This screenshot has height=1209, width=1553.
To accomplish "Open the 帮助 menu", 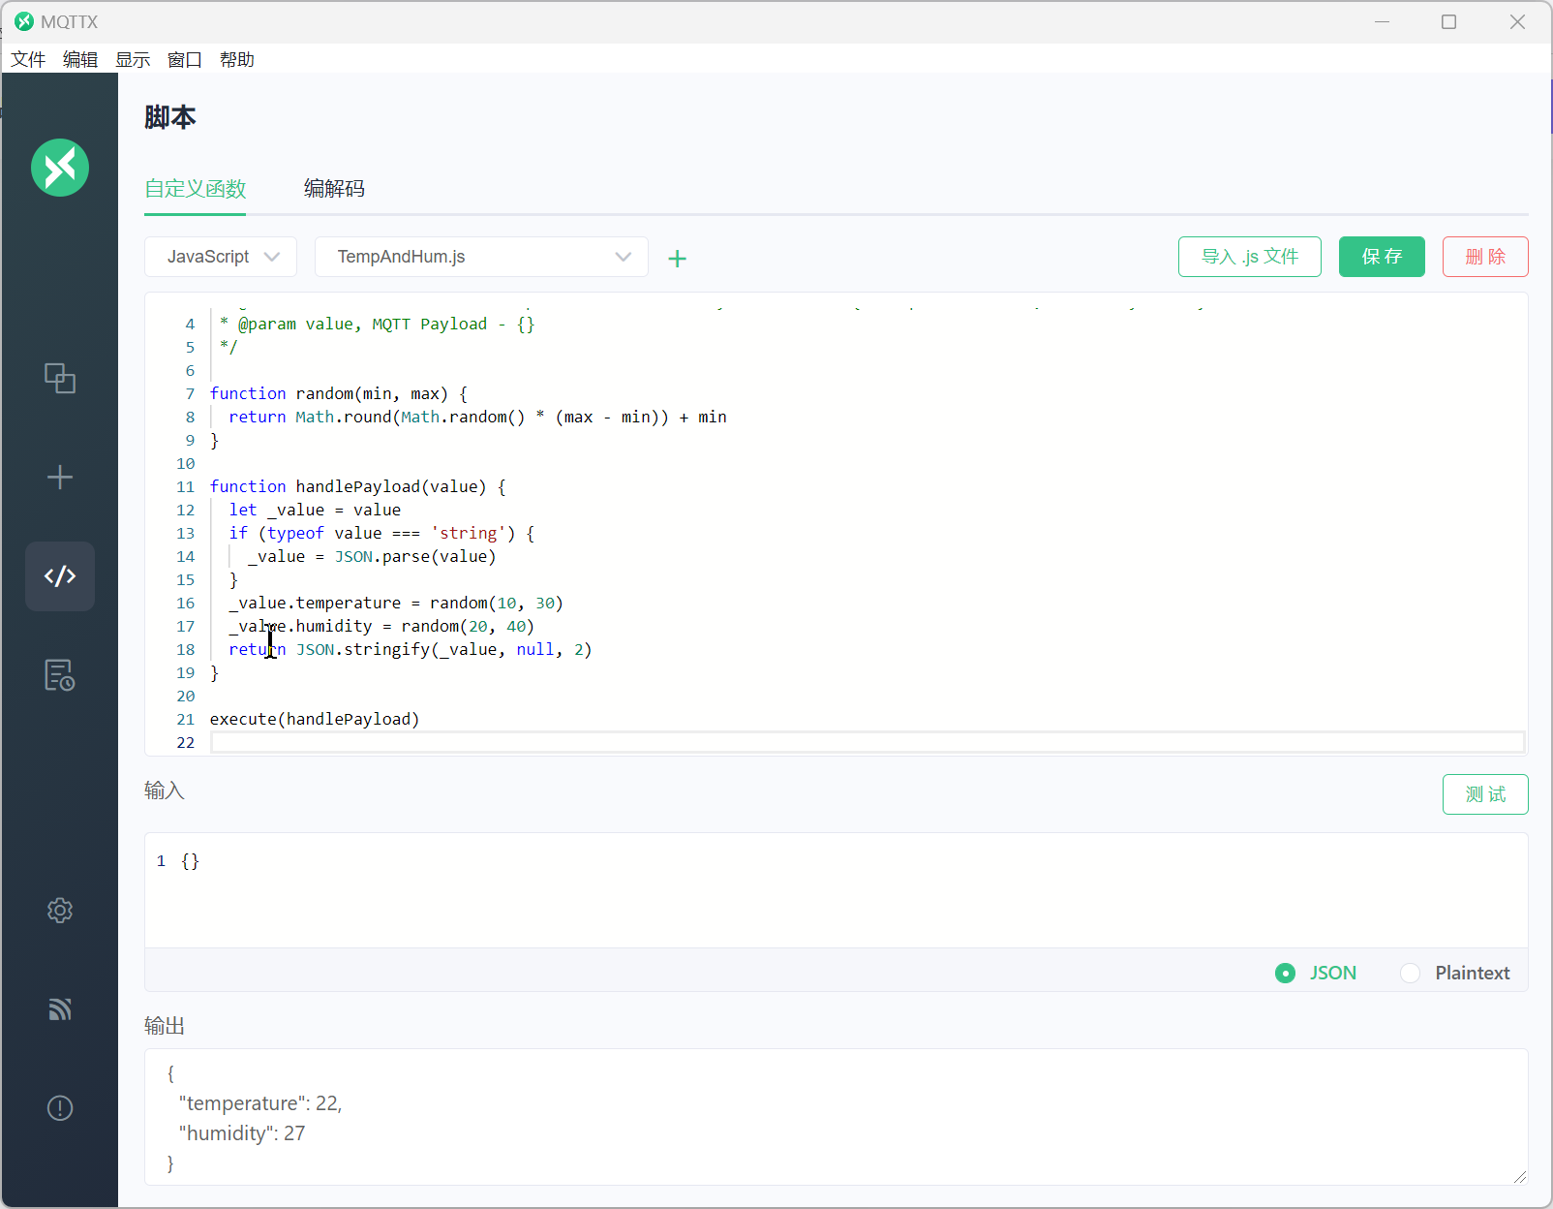I will tap(236, 60).
